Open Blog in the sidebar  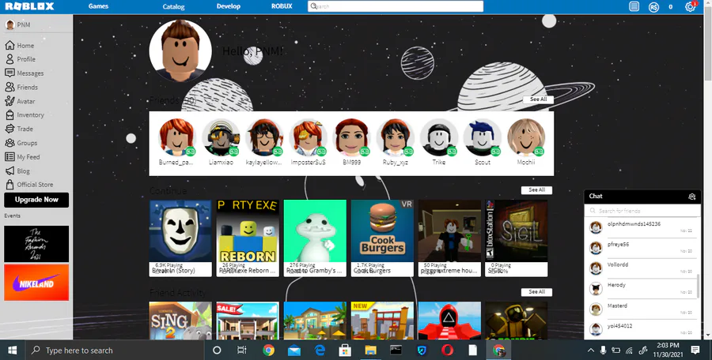click(x=17, y=171)
